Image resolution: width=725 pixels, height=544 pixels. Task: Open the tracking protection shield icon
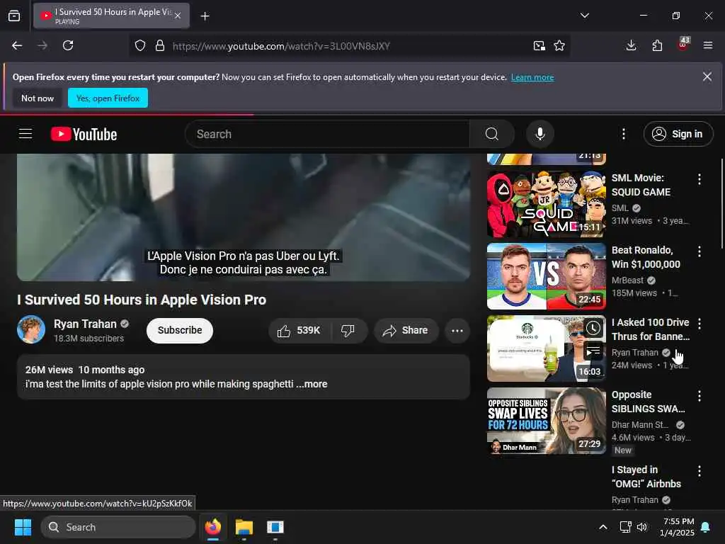pos(140,45)
